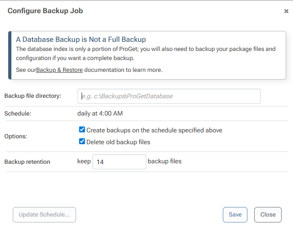Click the Configure Backup Job dialog title
This screenshot has width=293, height=227.
coord(45,10)
